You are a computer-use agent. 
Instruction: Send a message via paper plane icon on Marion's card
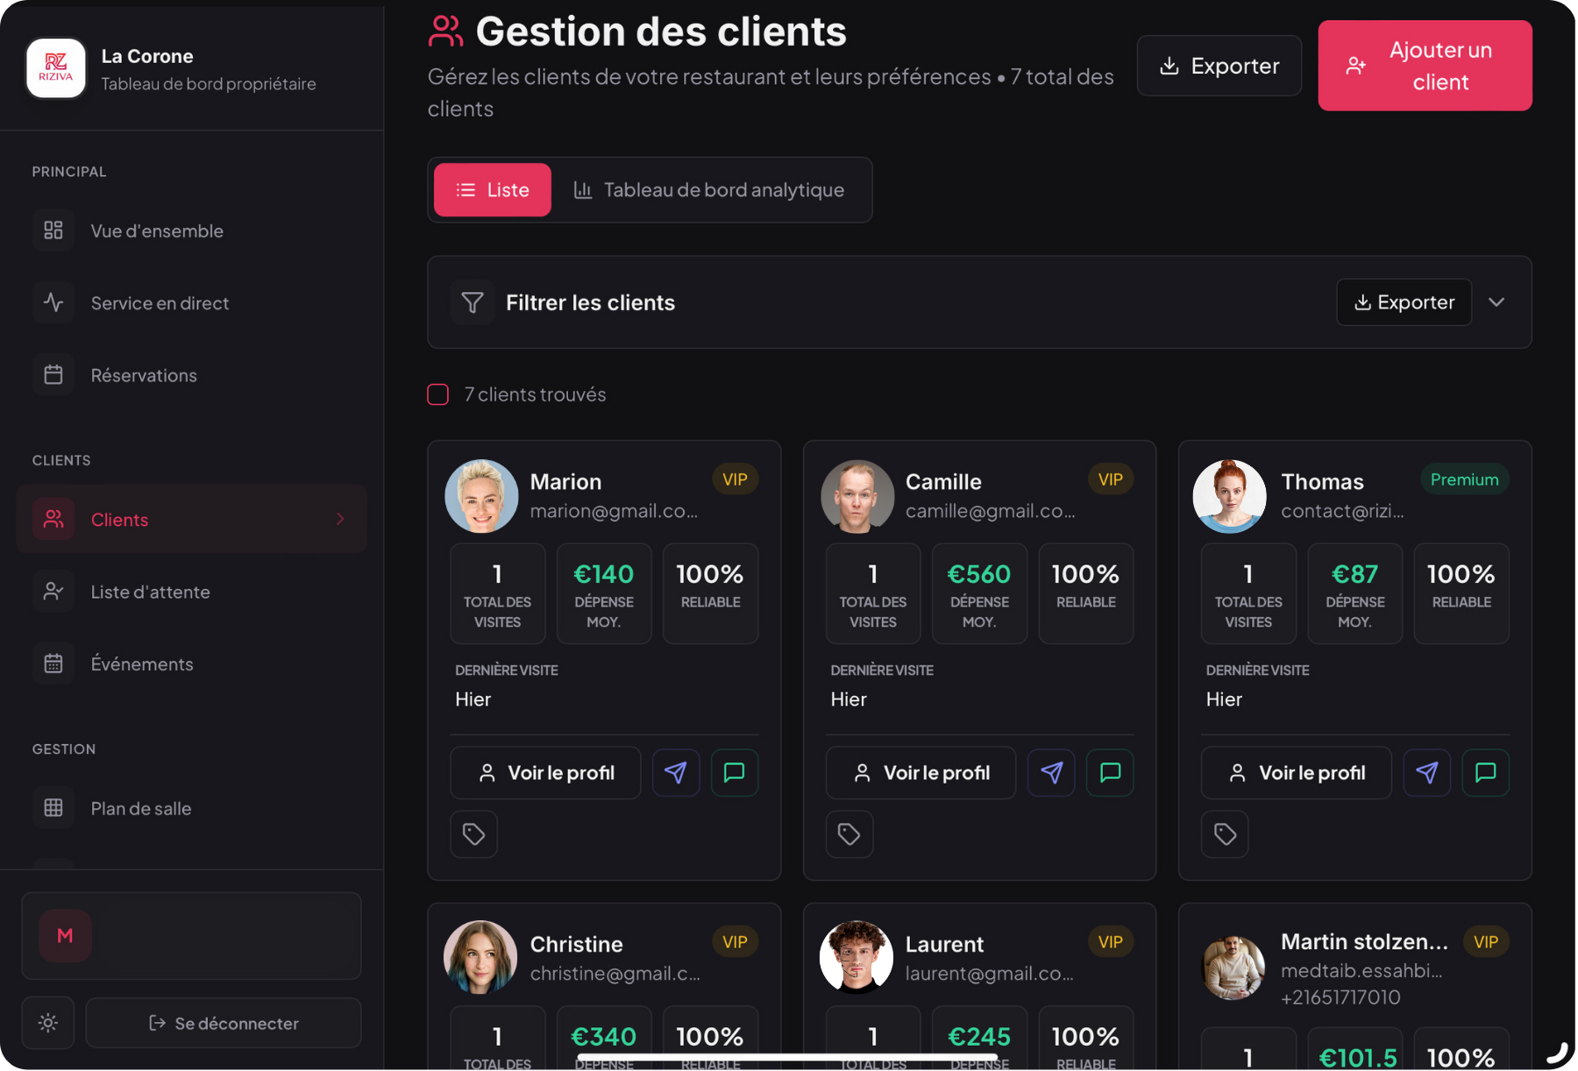675,772
